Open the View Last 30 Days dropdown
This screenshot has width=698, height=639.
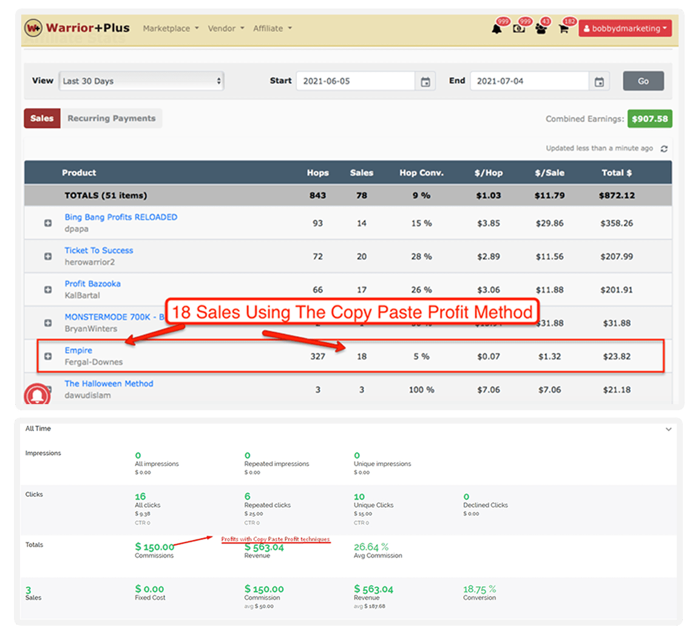coord(141,81)
